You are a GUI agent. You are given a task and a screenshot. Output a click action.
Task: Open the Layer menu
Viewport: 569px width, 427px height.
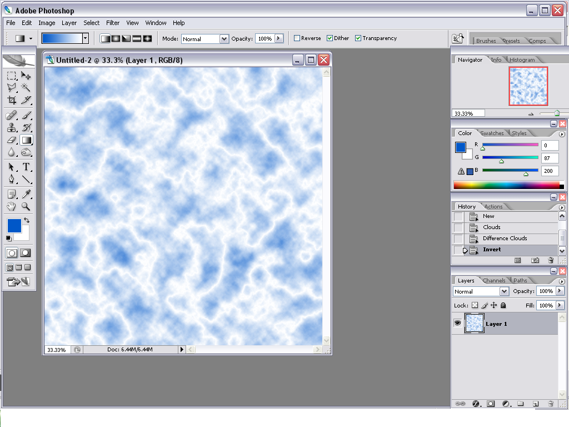click(x=69, y=23)
